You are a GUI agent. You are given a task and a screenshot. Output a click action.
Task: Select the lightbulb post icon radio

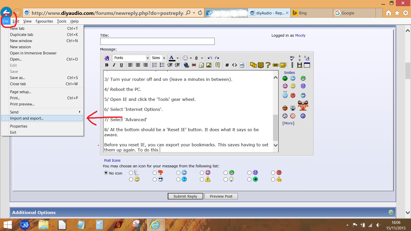[226, 179]
